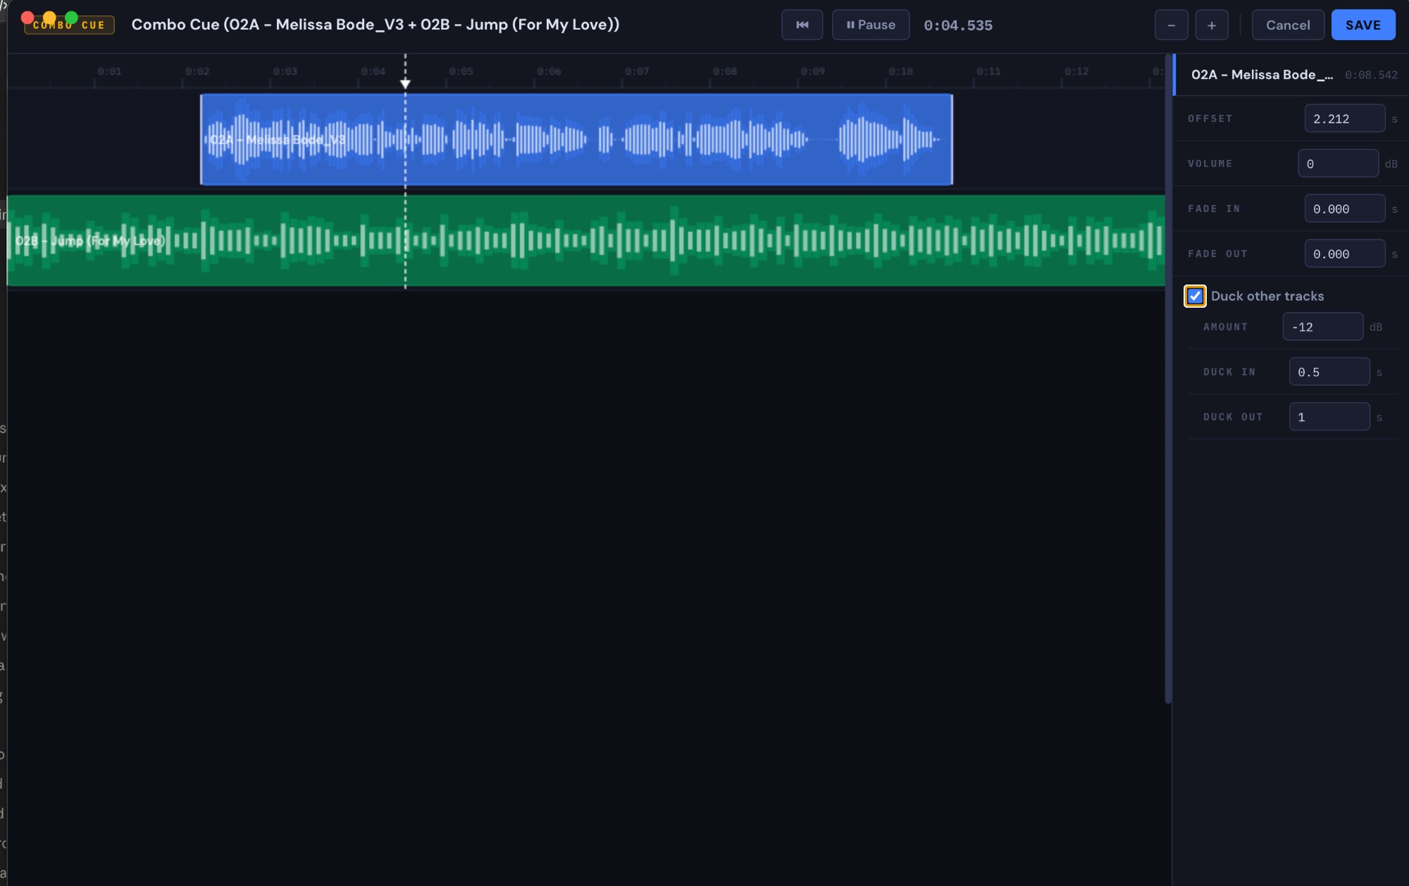Edit the Offset value field
This screenshot has width=1409, height=886.
pyautogui.click(x=1345, y=118)
